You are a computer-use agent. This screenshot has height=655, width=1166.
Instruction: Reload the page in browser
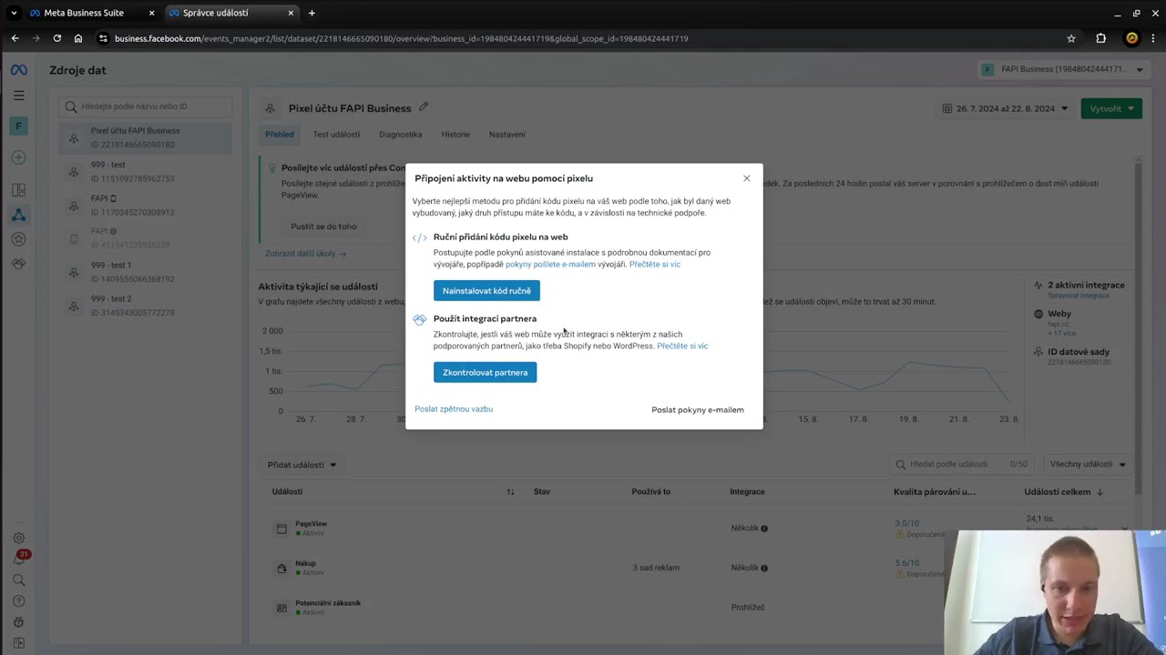click(x=56, y=38)
